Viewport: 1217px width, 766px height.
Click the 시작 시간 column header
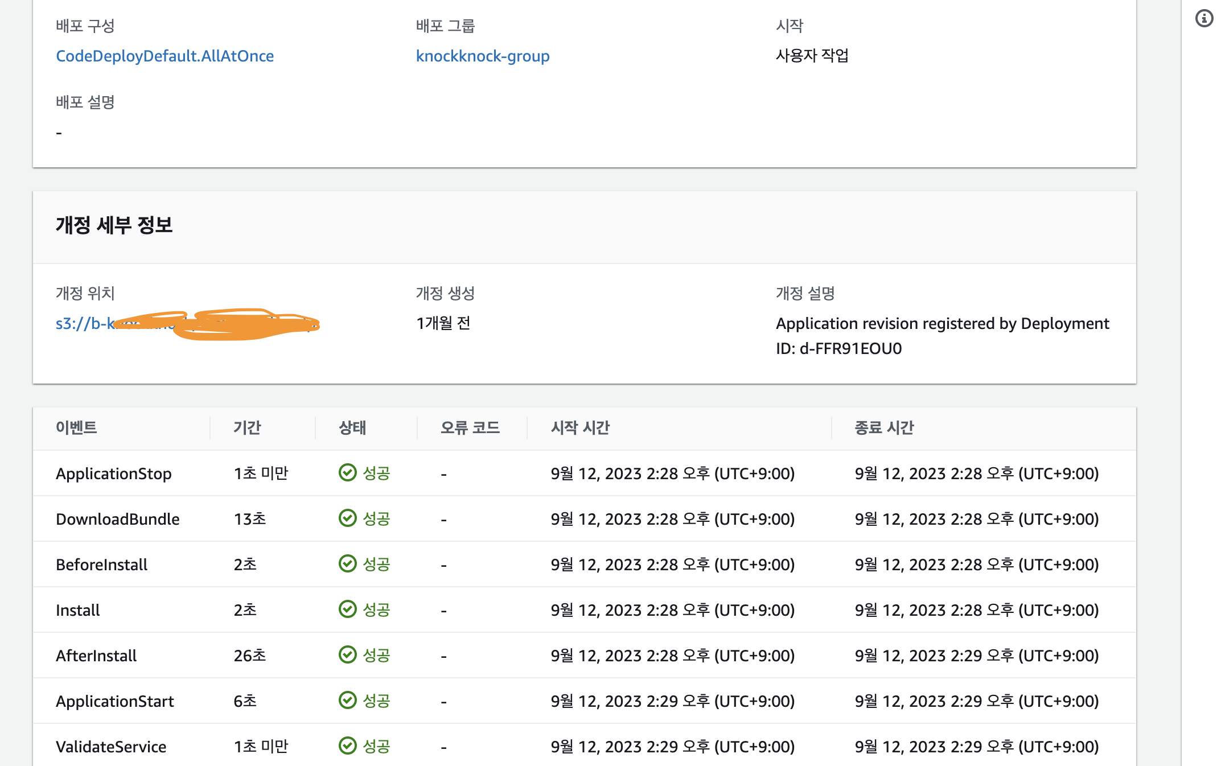(x=580, y=427)
